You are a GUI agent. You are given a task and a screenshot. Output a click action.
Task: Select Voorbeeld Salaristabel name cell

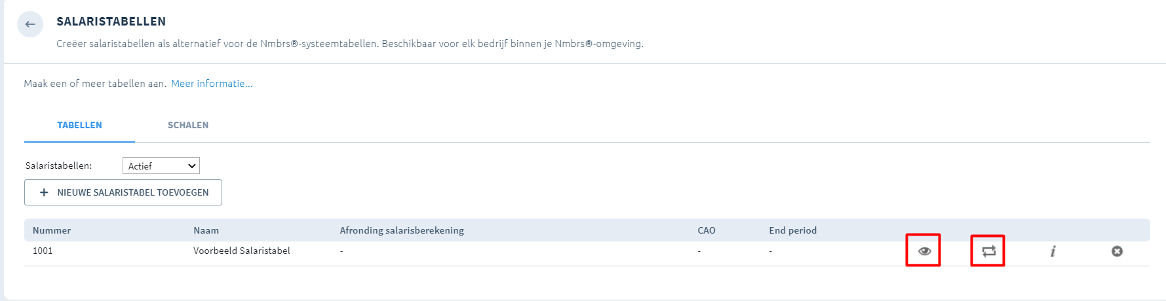241,251
